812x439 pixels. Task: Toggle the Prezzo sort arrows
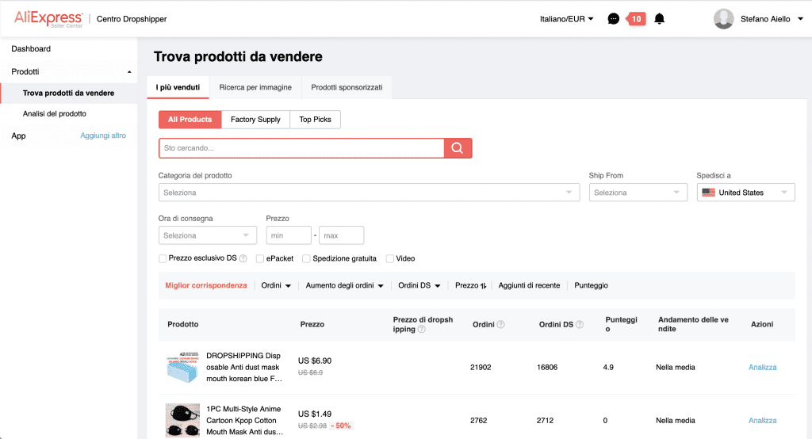coord(483,286)
